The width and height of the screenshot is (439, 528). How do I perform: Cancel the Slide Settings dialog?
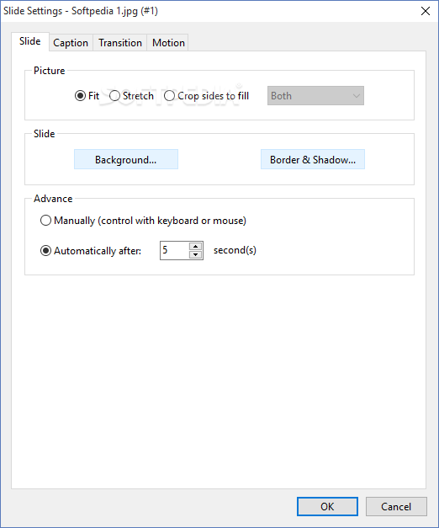tap(396, 506)
